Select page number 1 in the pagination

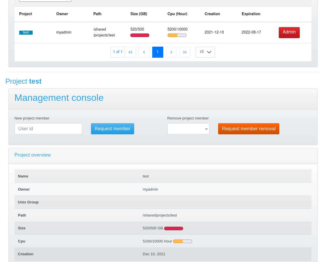[x=157, y=52]
